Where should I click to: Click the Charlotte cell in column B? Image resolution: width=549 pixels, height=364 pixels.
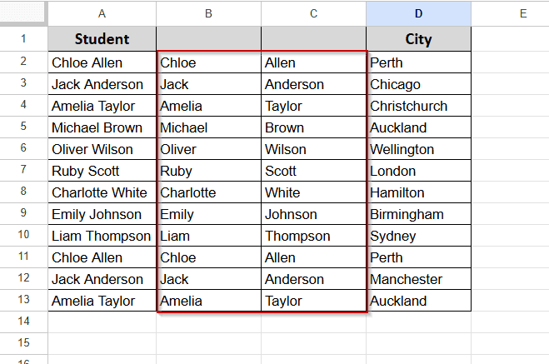tap(208, 192)
